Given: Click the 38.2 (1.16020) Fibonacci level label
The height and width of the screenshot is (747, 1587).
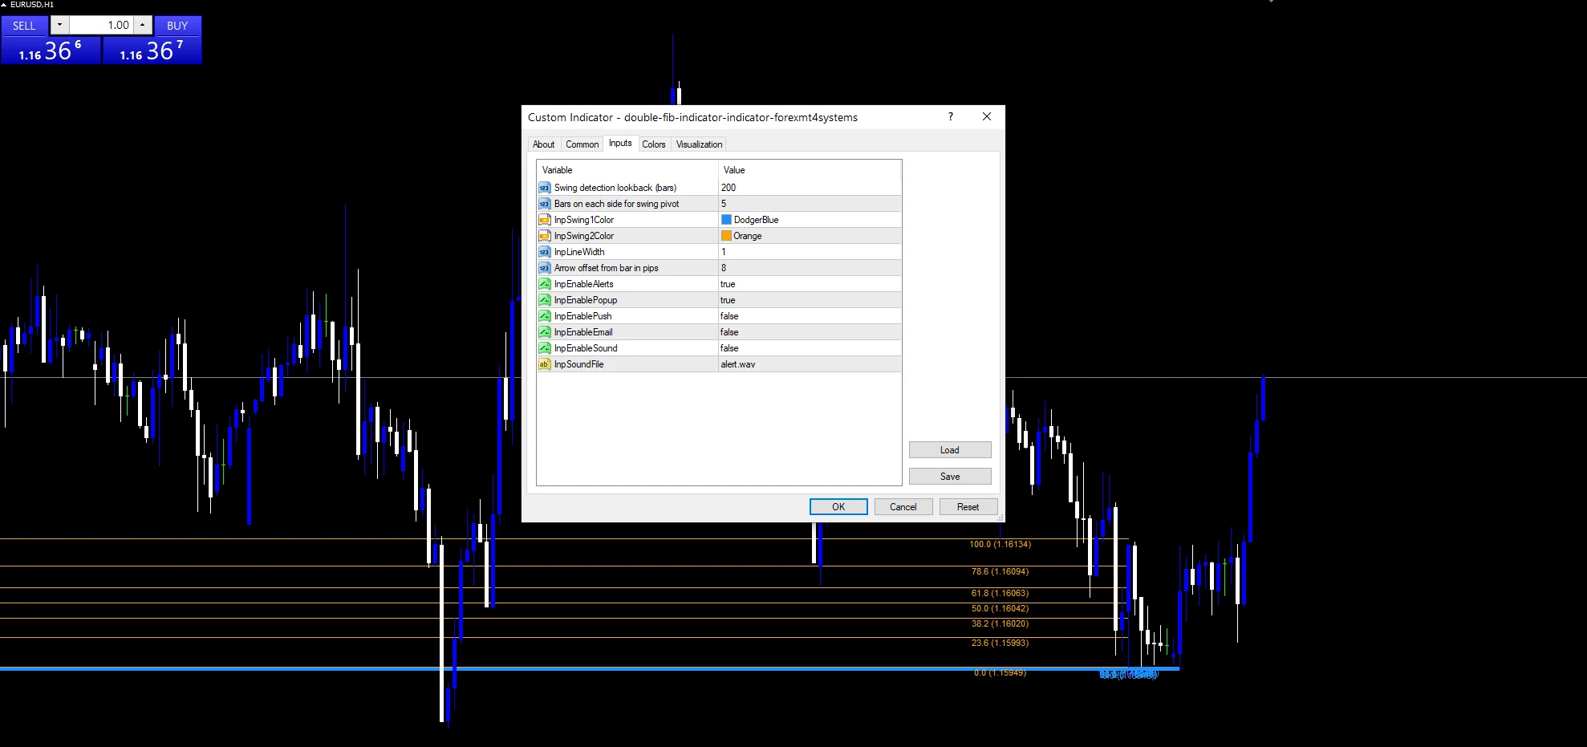Looking at the screenshot, I should pyautogui.click(x=1000, y=623).
